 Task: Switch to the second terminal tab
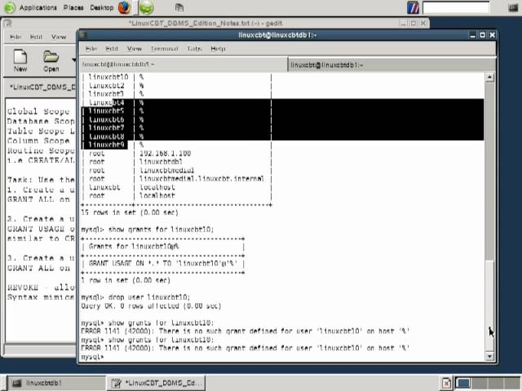(391, 64)
